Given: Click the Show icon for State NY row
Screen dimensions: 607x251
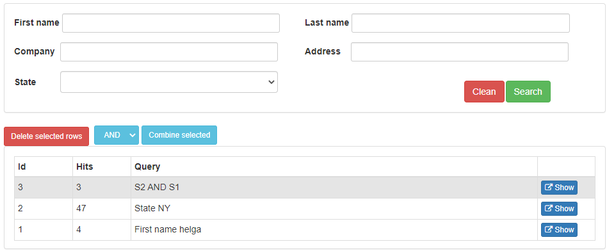Looking at the screenshot, I should click(x=549, y=208).
